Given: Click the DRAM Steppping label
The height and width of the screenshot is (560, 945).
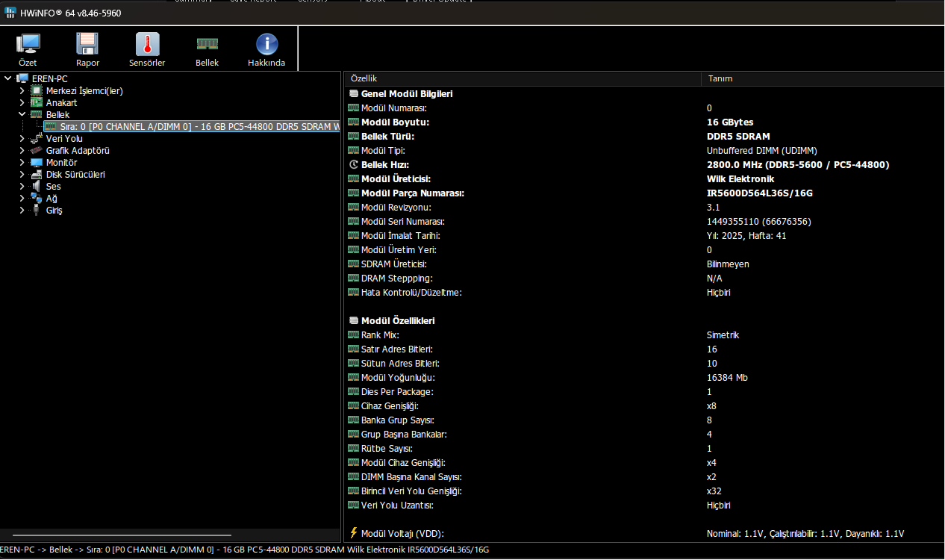Looking at the screenshot, I should pos(396,278).
